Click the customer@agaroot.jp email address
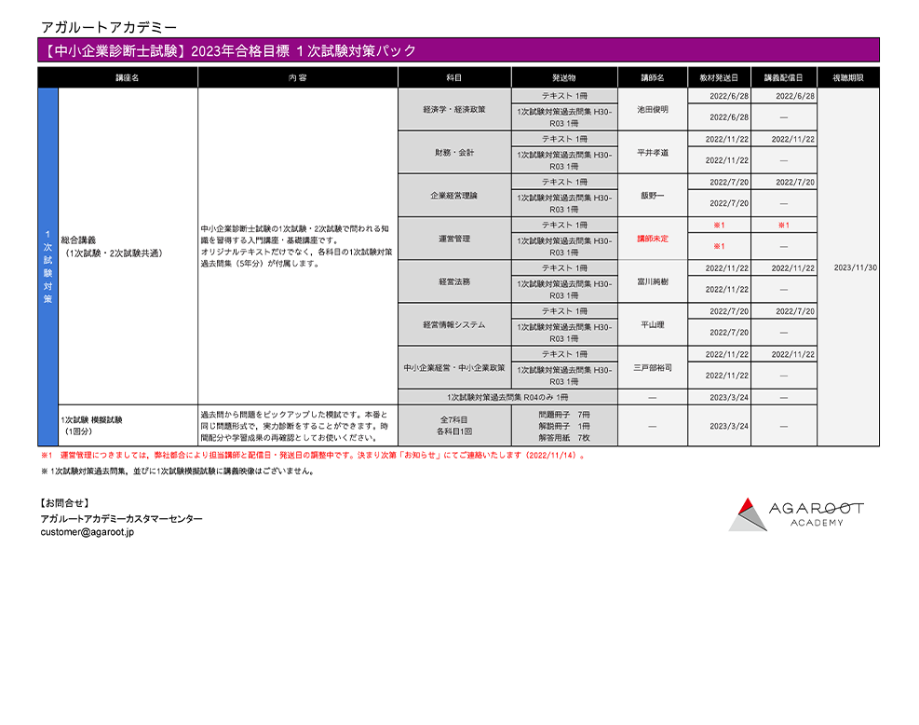 tap(88, 532)
